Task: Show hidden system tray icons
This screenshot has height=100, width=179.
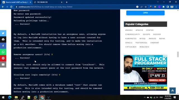Action: [x=145, y=97]
